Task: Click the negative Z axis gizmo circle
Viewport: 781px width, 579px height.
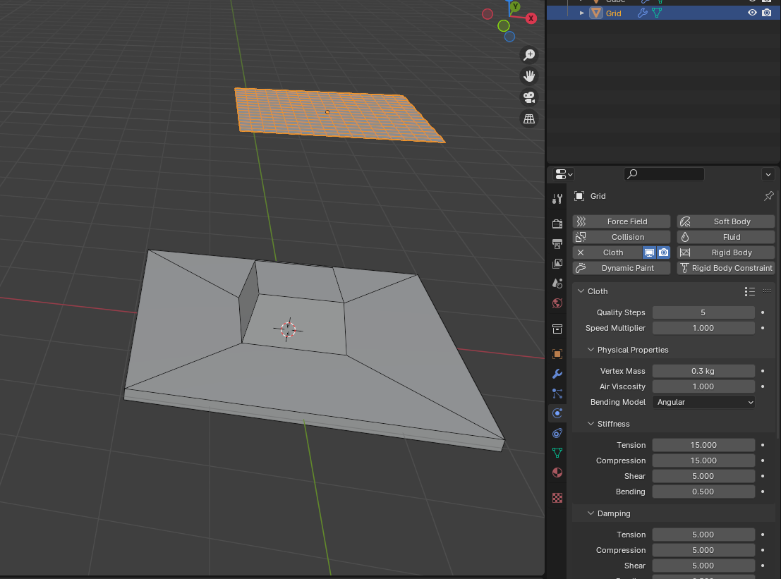Action: click(x=509, y=37)
